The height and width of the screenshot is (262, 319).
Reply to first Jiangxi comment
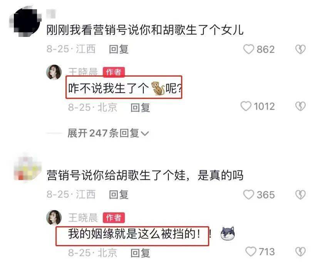119,49
